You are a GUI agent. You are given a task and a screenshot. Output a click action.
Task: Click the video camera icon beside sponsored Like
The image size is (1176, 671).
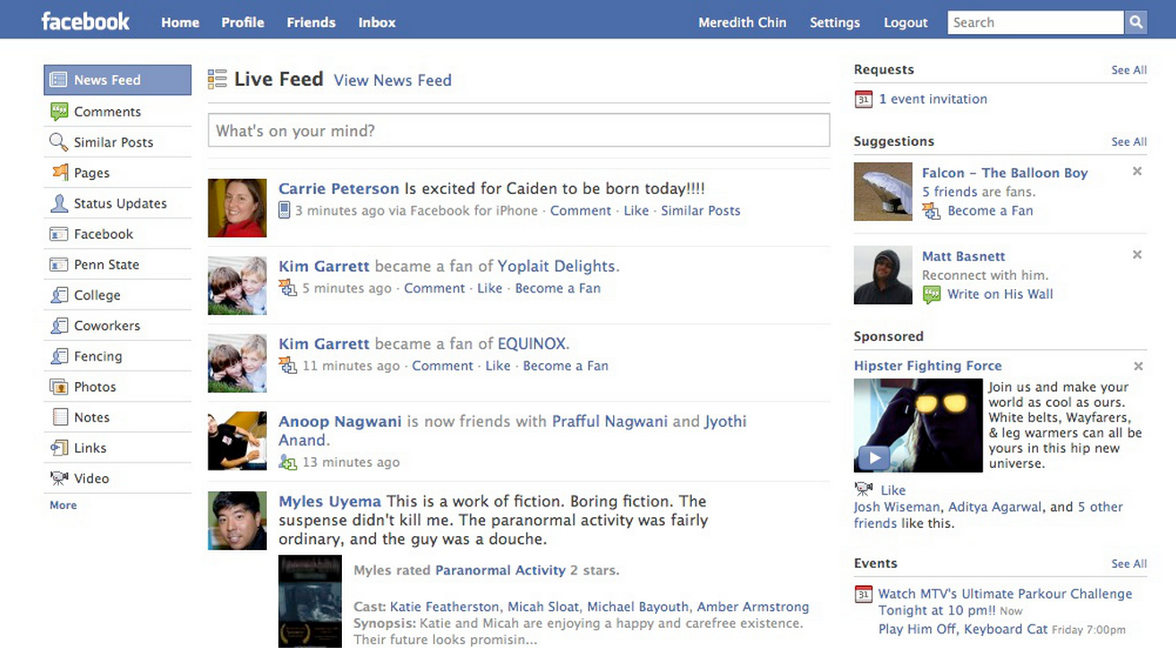pos(864,489)
